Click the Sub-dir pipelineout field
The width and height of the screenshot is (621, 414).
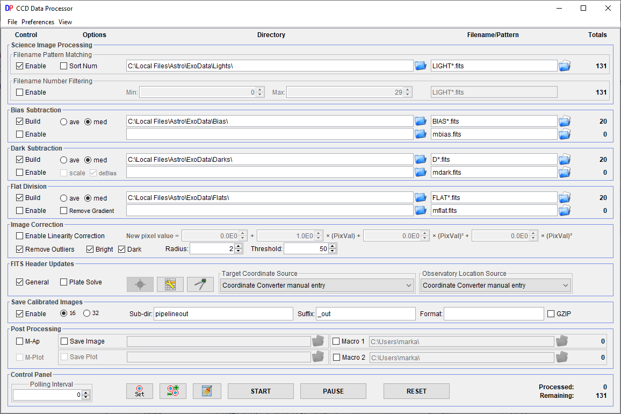[x=223, y=313]
